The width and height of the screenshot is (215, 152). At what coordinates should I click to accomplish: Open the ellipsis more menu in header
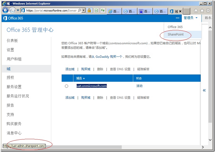click(x=178, y=18)
